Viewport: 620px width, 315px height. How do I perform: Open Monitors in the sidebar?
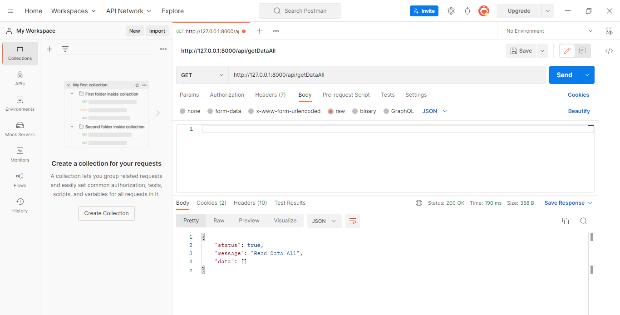pyautogui.click(x=20, y=155)
